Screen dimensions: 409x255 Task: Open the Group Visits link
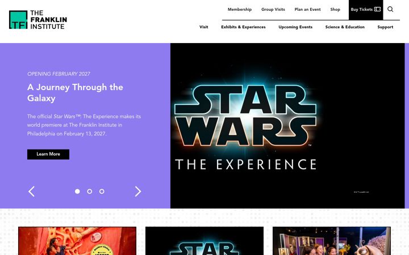click(273, 10)
